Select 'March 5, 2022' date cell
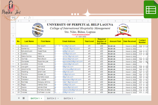The height and width of the screenshot is (105, 158). [x=130, y=87]
